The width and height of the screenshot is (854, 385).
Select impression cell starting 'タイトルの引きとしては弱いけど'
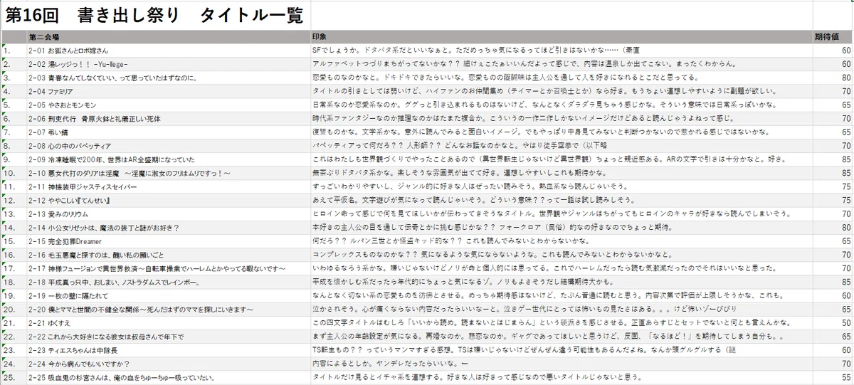coord(562,91)
